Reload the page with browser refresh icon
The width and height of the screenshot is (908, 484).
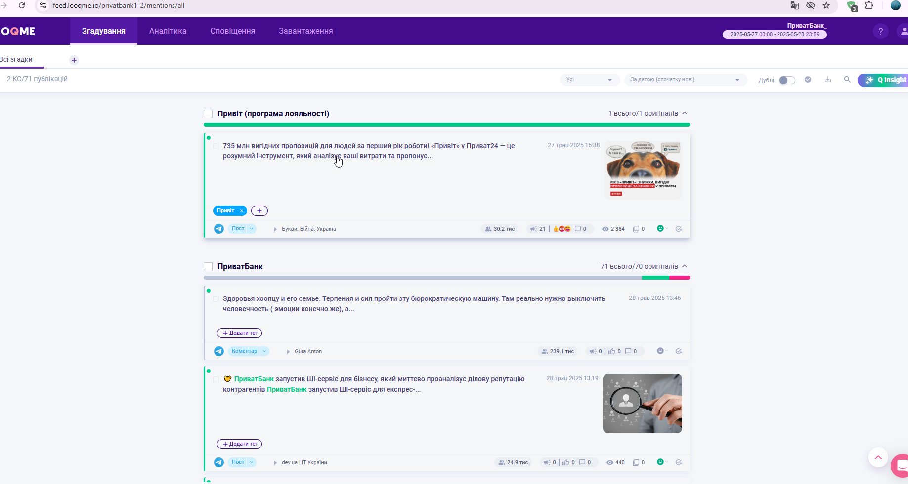point(22,5)
